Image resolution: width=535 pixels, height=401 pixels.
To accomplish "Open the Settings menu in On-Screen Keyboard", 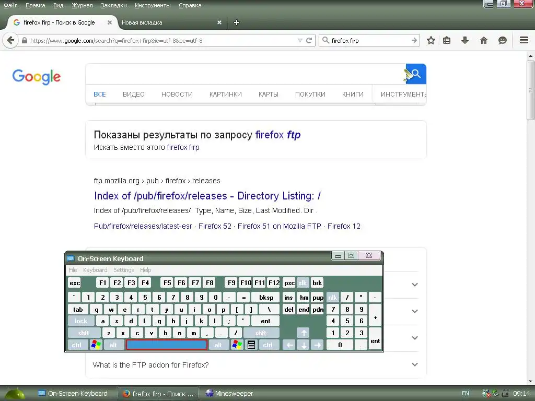I will click(x=123, y=270).
